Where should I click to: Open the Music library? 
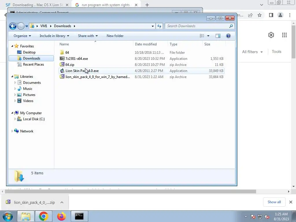coord(27,89)
